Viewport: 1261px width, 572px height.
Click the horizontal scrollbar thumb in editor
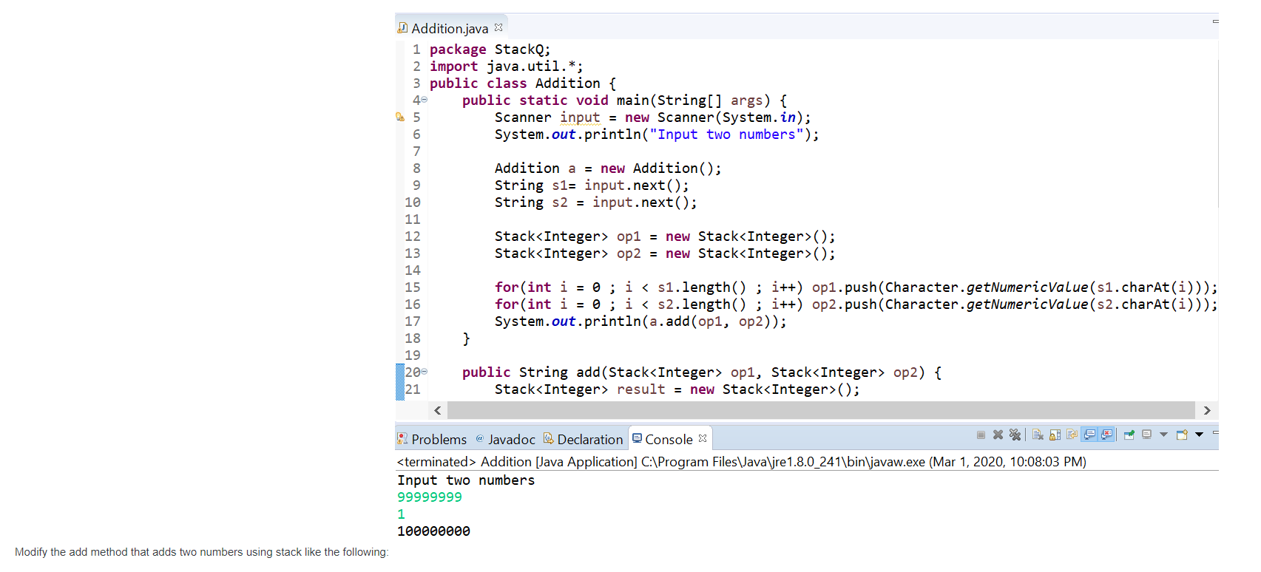(x=821, y=410)
